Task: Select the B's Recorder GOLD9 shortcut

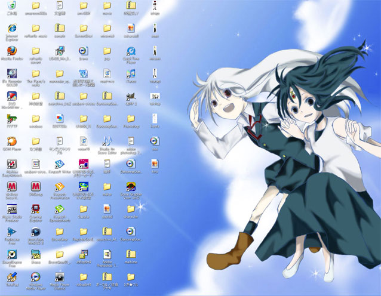Action: (12, 73)
